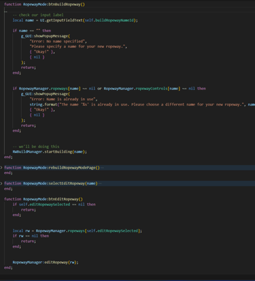
Task: Expand folded function rebuildRopewayModePage
Action: point(1,168)
